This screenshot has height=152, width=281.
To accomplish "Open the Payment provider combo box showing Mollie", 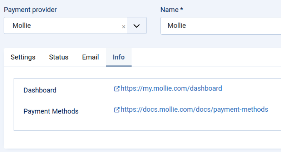I will 75,26.
